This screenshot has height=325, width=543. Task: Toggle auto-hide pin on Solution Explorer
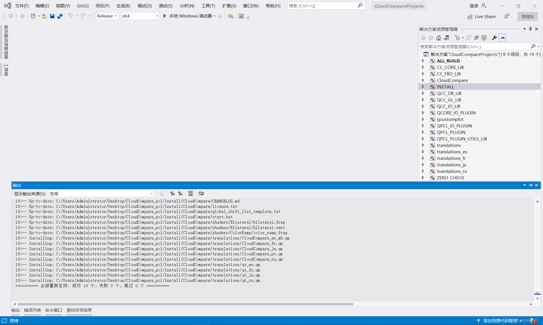530,29
